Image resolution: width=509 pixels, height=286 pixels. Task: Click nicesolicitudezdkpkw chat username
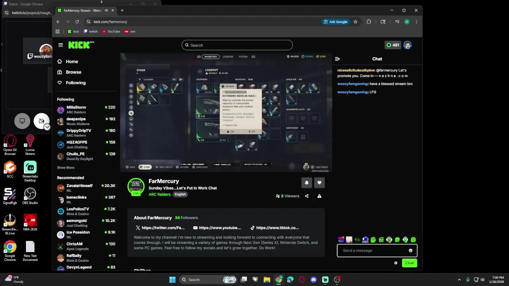click(x=356, y=70)
